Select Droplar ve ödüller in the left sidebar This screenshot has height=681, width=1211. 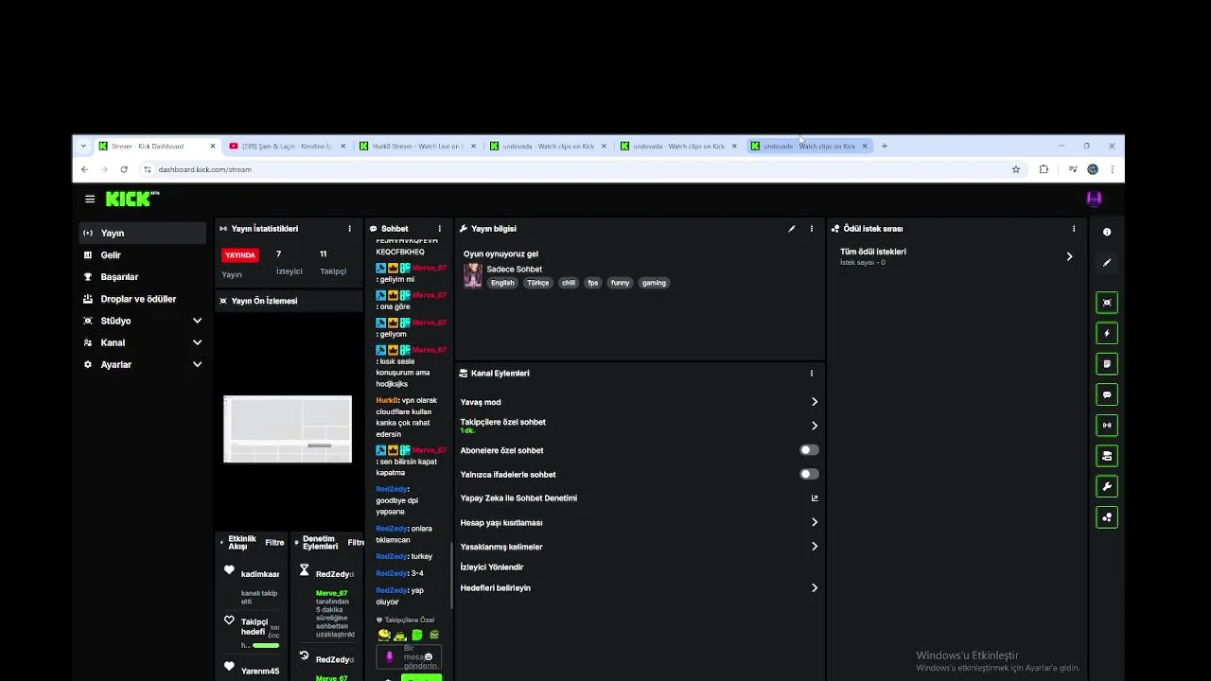[143, 299]
